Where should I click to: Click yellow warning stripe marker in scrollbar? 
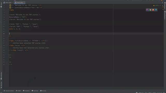point(163,7)
